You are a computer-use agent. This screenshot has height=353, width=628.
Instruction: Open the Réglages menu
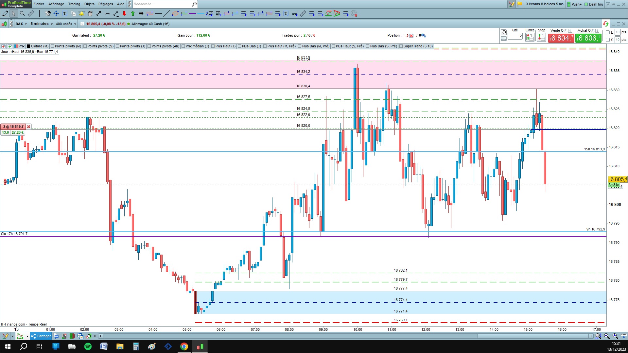[x=106, y=4]
